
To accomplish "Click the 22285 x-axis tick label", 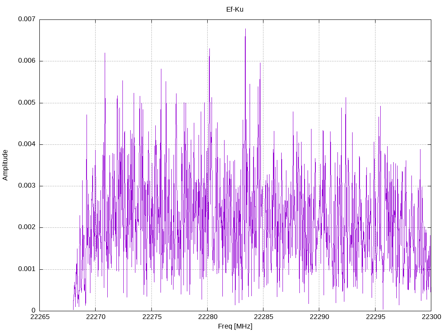I will [x=263, y=317].
